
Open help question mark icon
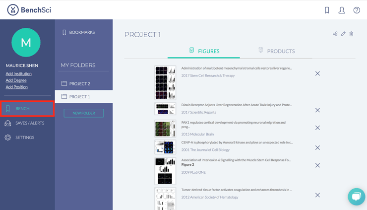tap(357, 10)
